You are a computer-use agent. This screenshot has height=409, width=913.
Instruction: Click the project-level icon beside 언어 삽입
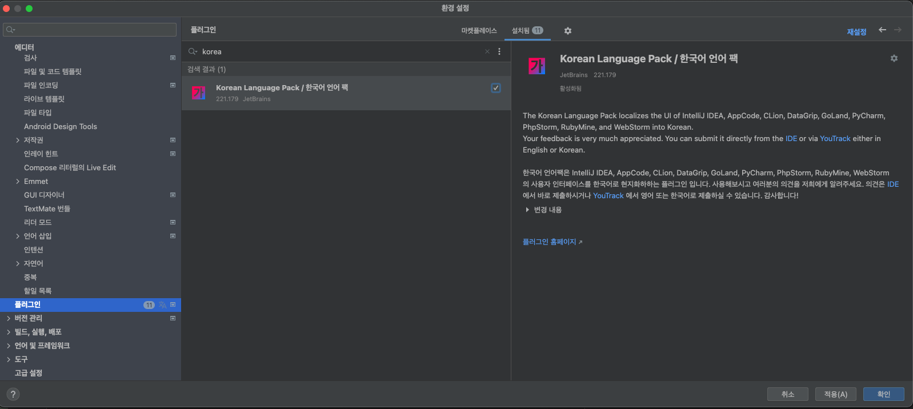coord(173,236)
